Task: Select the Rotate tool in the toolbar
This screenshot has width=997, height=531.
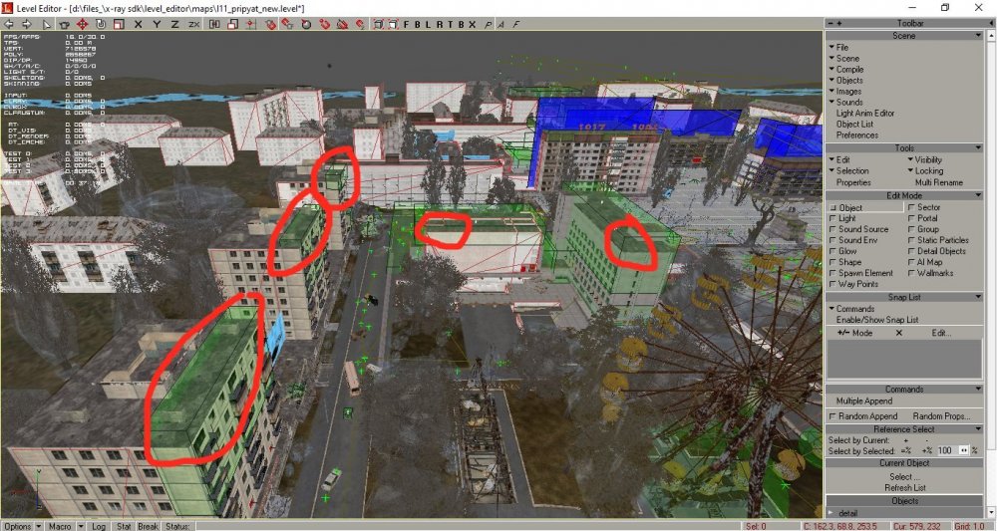Action: (x=100, y=24)
